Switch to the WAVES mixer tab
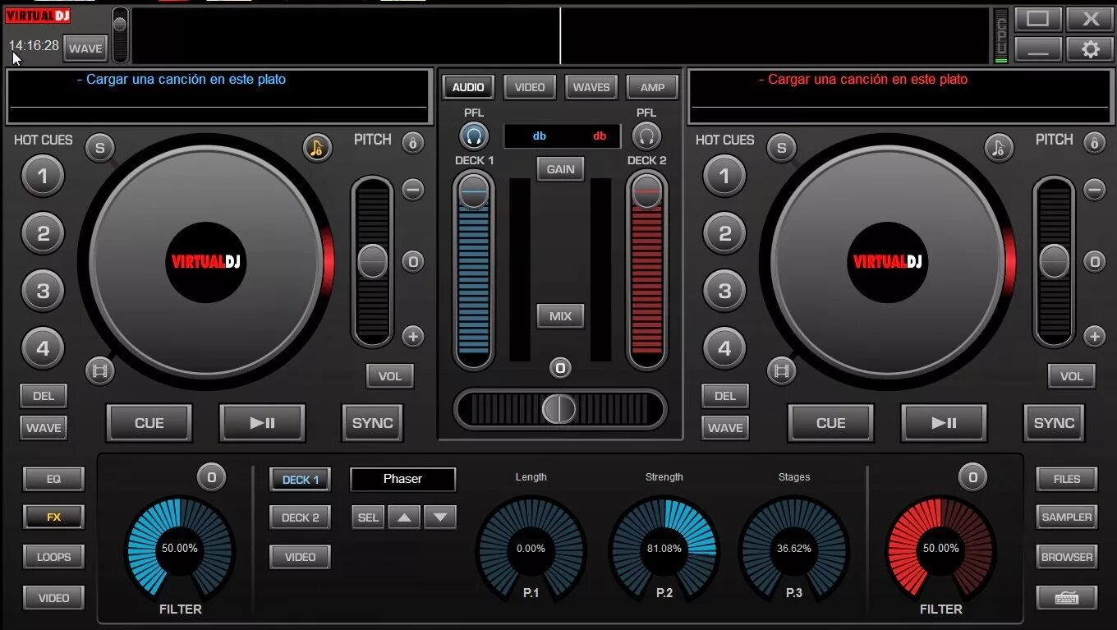The width and height of the screenshot is (1117, 630). tap(591, 87)
